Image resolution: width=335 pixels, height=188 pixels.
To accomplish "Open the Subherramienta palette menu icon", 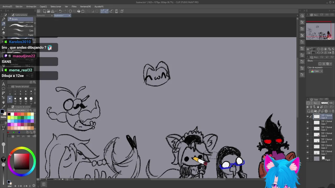I will coord(9,15).
